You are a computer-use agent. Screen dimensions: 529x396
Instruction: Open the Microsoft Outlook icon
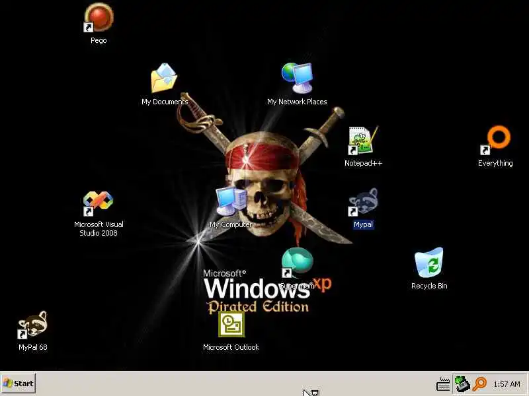(x=231, y=324)
